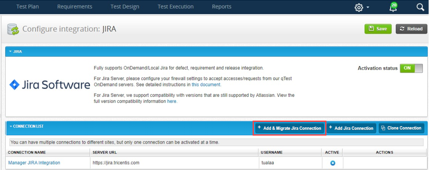
Task: Open the 'this document' link
Action: coord(206,85)
